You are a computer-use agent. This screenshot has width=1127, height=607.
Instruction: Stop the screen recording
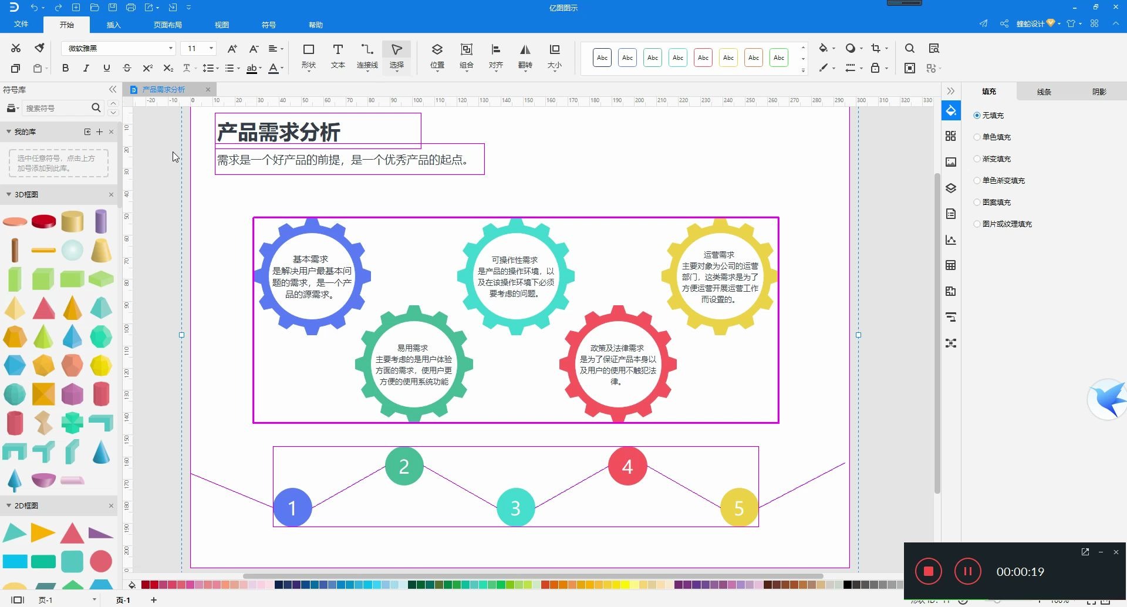(x=928, y=571)
